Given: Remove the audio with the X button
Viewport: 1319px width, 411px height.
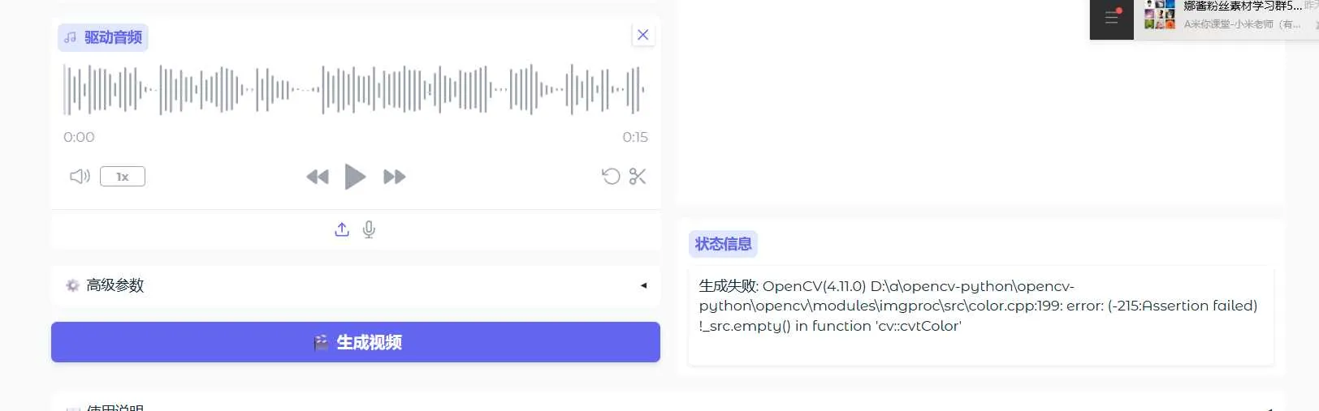Looking at the screenshot, I should pyautogui.click(x=643, y=35).
